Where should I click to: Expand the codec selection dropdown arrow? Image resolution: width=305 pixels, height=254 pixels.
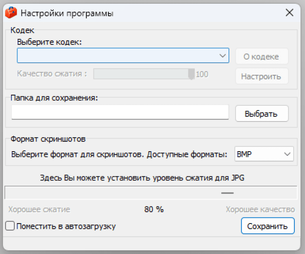tap(222, 56)
